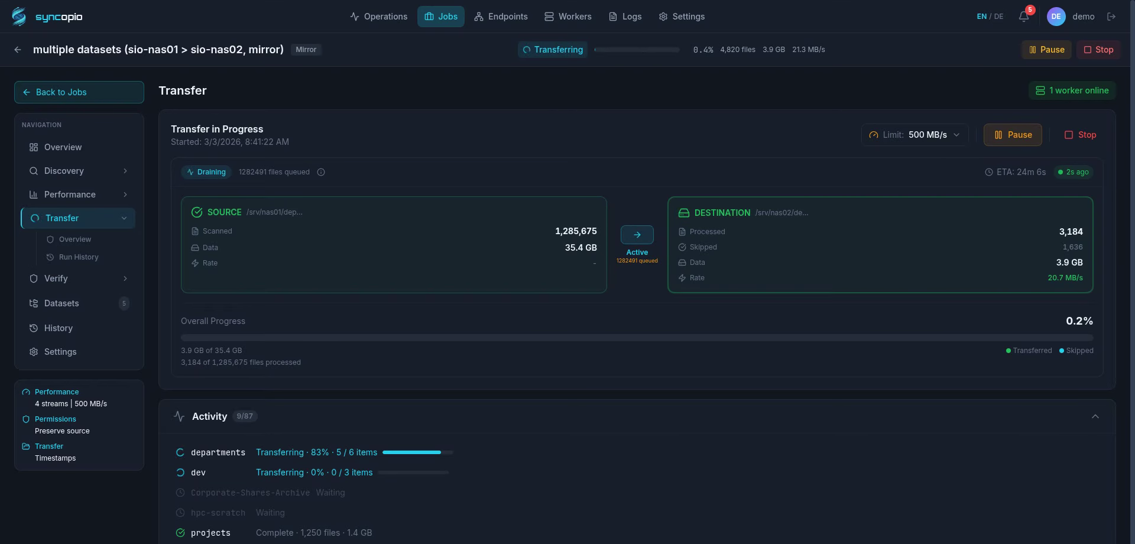This screenshot has width=1135, height=544.
Task: Expand the Discovery navigation section
Action: [x=125, y=171]
